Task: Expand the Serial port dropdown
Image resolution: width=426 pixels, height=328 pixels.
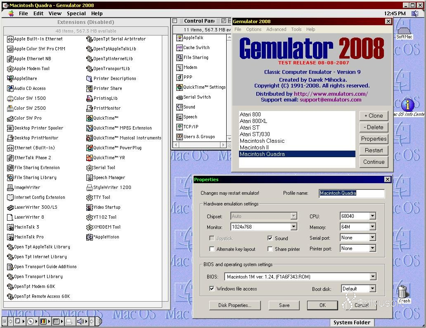Action: tap(373, 238)
